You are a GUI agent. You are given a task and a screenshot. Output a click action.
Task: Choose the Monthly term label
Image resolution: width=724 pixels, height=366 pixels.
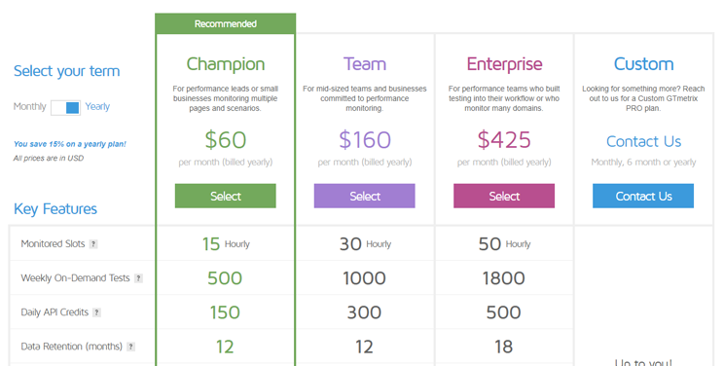(x=29, y=107)
